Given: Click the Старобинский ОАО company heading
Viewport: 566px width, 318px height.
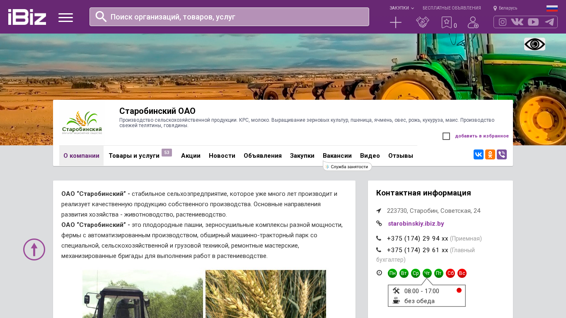Looking at the screenshot, I should click(157, 111).
